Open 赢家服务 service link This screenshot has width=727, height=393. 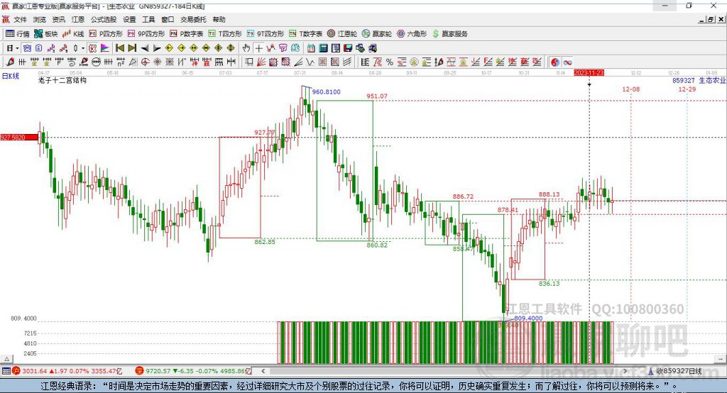coord(449,34)
